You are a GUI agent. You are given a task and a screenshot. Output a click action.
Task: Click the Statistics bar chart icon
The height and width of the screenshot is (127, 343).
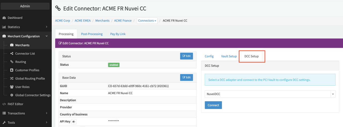coord(4,27)
